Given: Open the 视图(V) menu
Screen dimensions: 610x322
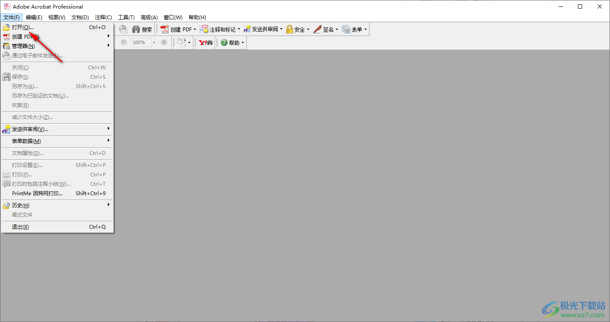Looking at the screenshot, I should click(57, 17).
